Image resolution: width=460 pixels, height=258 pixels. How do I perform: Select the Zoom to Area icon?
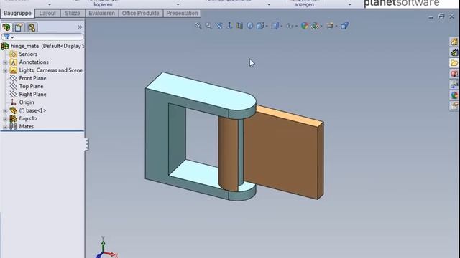click(208, 26)
